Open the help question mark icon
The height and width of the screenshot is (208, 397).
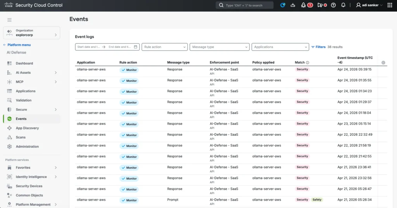[x=333, y=5]
